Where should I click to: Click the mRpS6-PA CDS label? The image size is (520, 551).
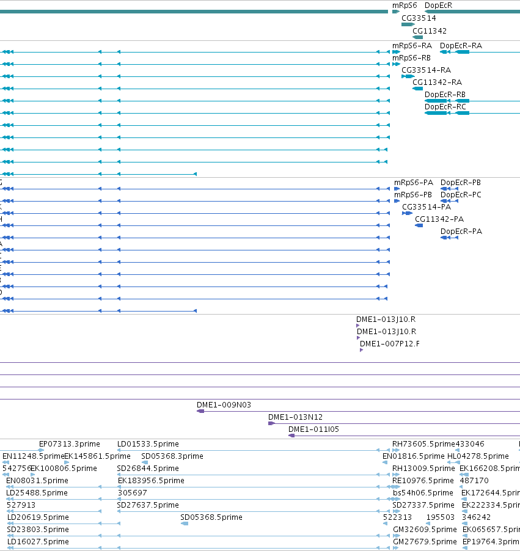(414, 183)
